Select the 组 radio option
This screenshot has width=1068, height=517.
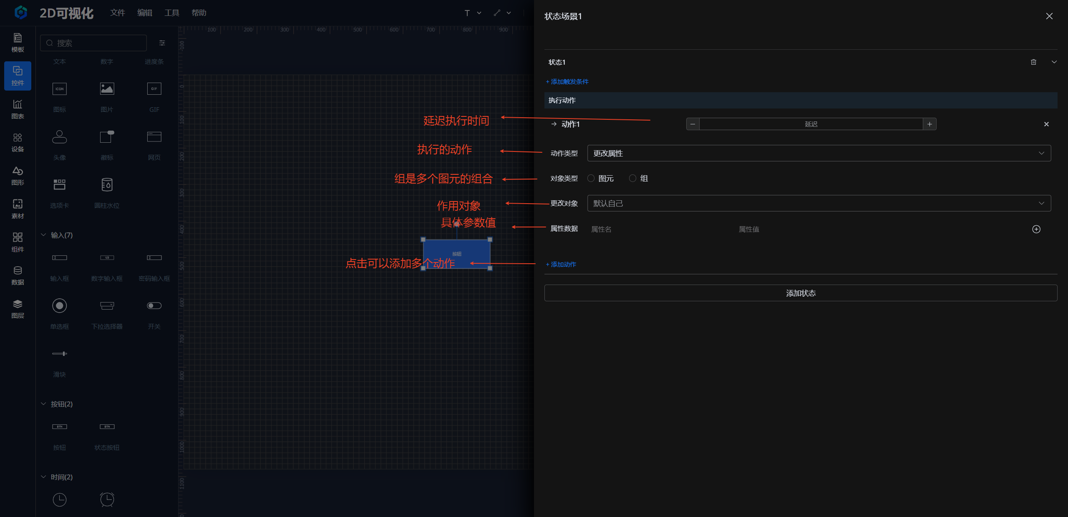click(632, 178)
